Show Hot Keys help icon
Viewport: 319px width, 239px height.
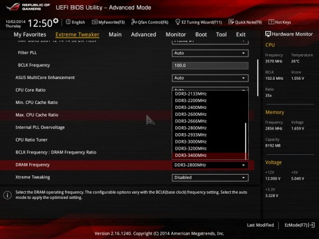click(271, 22)
